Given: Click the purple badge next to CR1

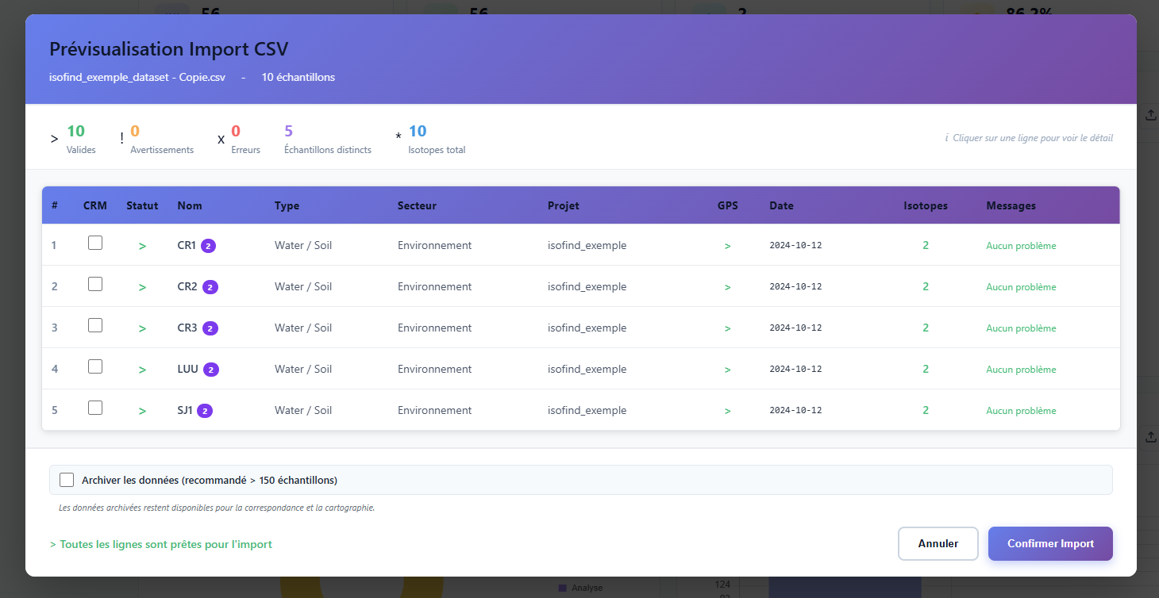Looking at the screenshot, I should point(208,246).
